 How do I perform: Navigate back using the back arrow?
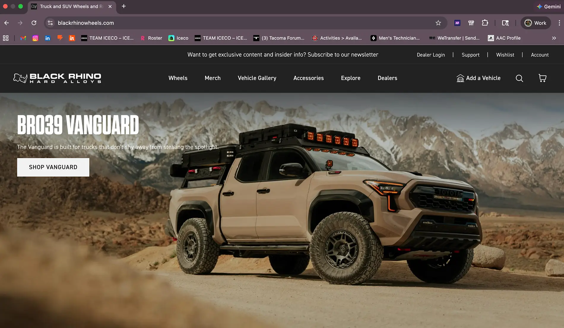(7, 23)
